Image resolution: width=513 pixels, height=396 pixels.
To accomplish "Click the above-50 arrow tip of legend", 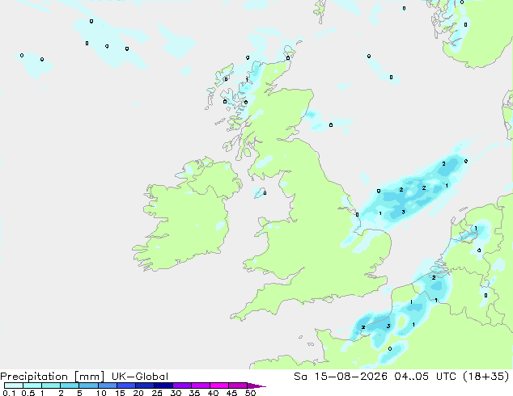I will 256,385.
